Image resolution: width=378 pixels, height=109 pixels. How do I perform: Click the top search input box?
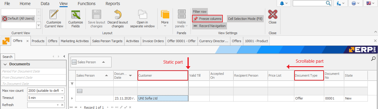309,3
